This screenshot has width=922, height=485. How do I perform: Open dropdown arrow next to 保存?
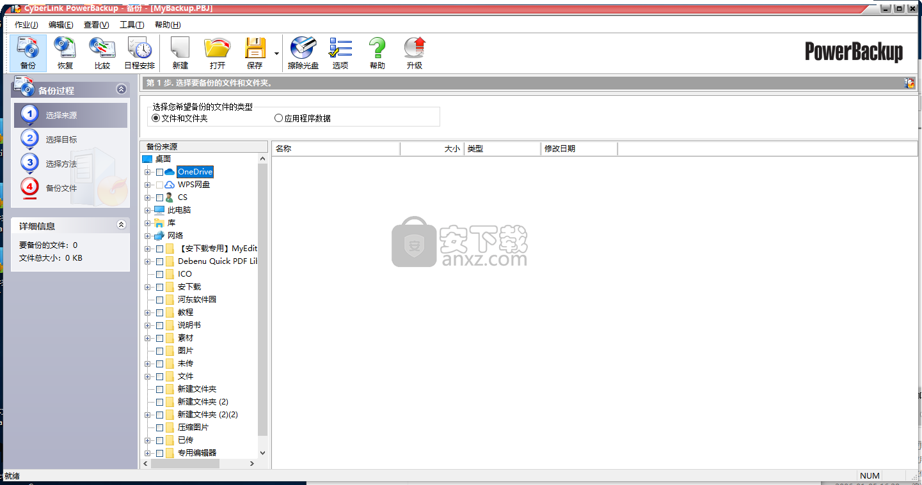[276, 54]
